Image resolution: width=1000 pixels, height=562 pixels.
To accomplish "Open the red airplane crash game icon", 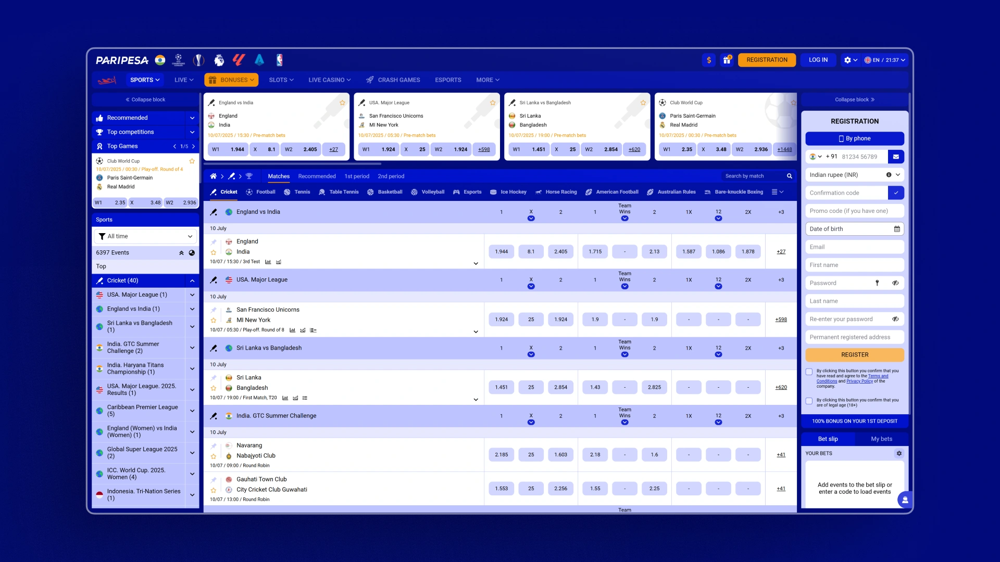I will [107, 80].
